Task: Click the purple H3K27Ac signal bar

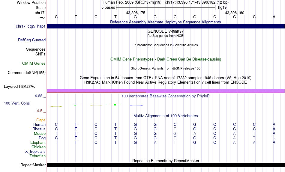Action: [x=166, y=91]
